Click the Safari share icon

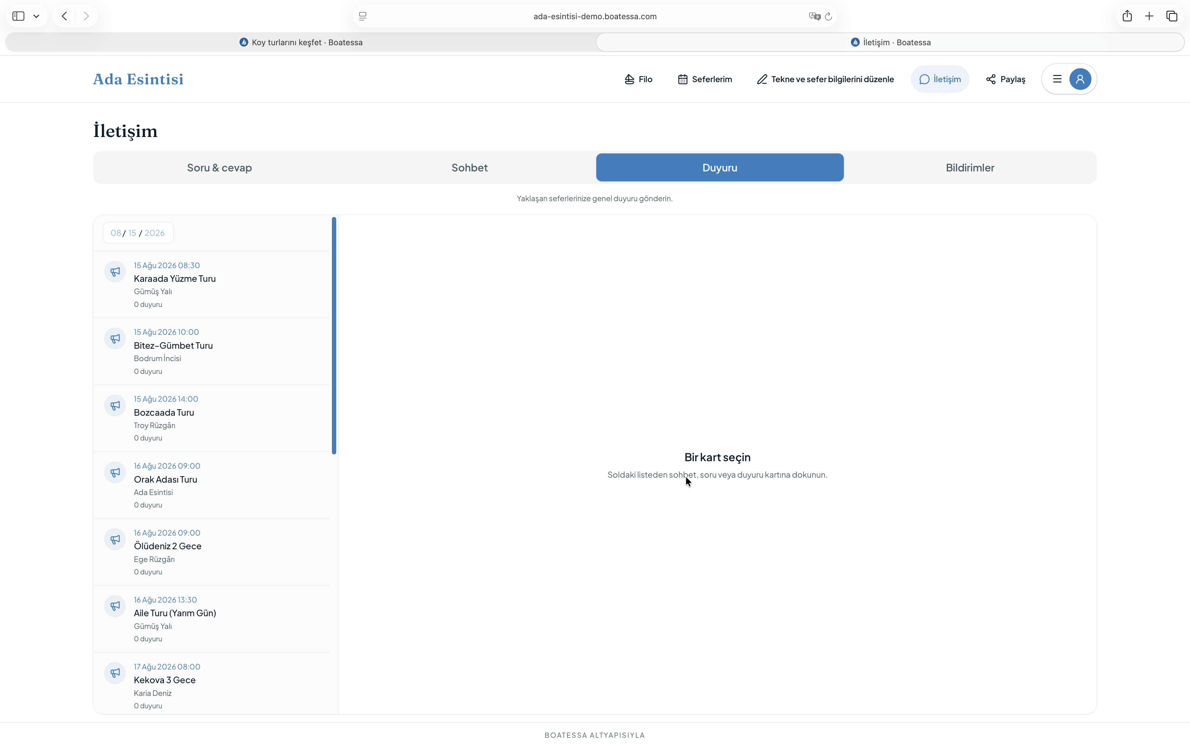click(1127, 16)
